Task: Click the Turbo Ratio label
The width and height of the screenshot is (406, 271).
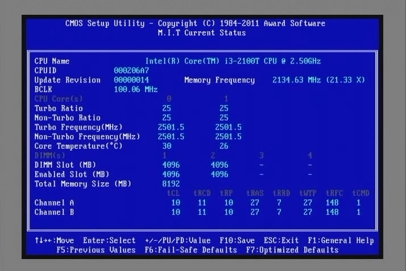Action: (59, 109)
